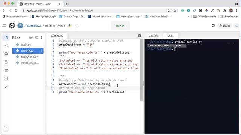
Task: Click line 12 areaCodeInt assignment code
Action: coord(85,84)
